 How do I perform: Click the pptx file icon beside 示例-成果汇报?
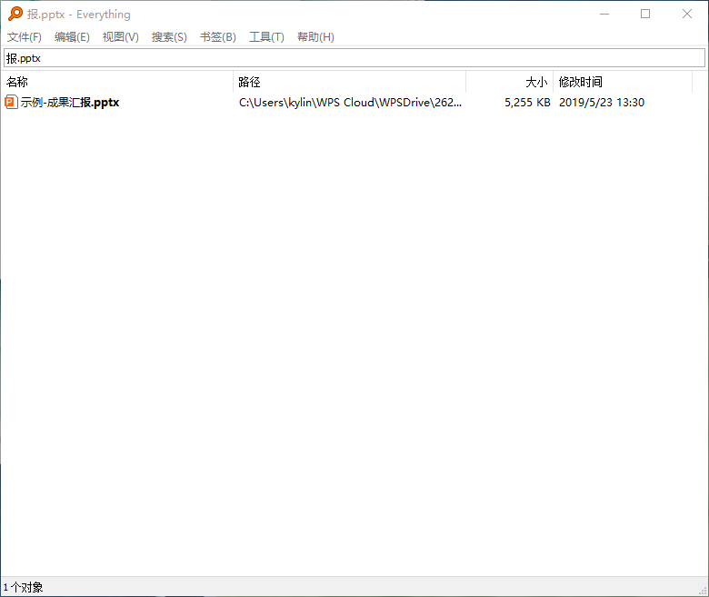click(x=11, y=102)
